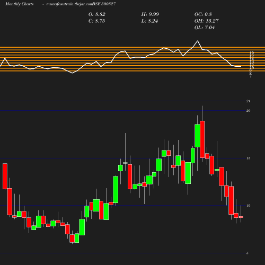Click the price axis label 20
The image size is (265, 265).
(248, 111)
